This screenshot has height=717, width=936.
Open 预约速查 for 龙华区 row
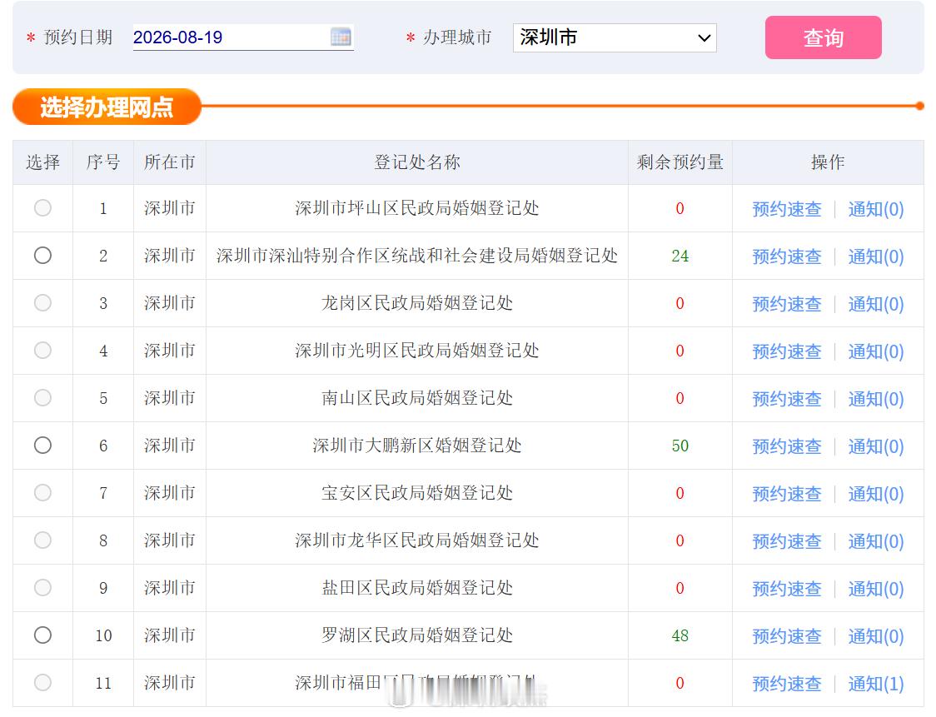click(x=787, y=541)
